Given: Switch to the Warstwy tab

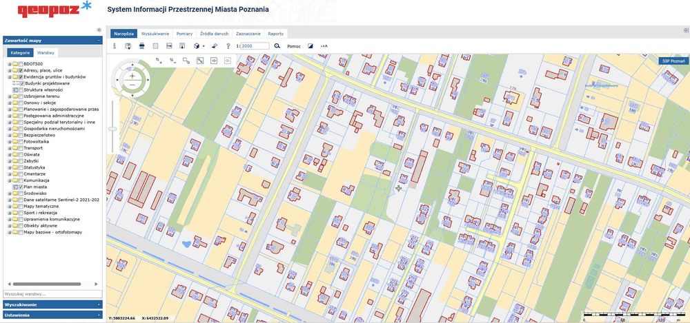Looking at the screenshot, I should [x=46, y=53].
